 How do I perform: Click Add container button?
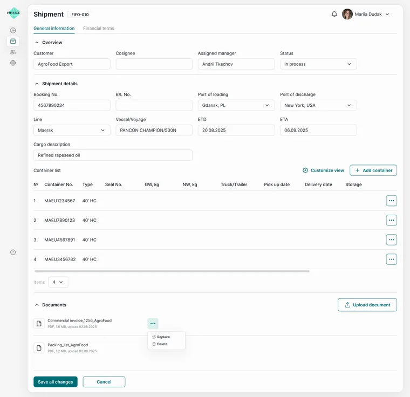tap(373, 170)
